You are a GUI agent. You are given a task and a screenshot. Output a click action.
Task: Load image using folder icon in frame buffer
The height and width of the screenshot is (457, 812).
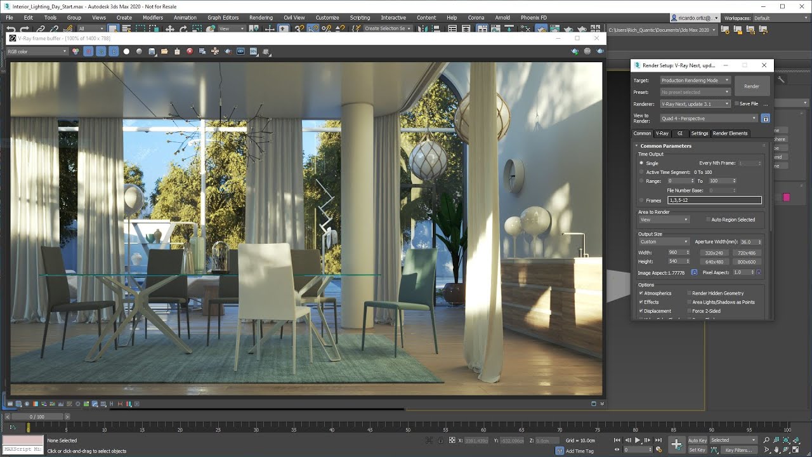click(164, 51)
